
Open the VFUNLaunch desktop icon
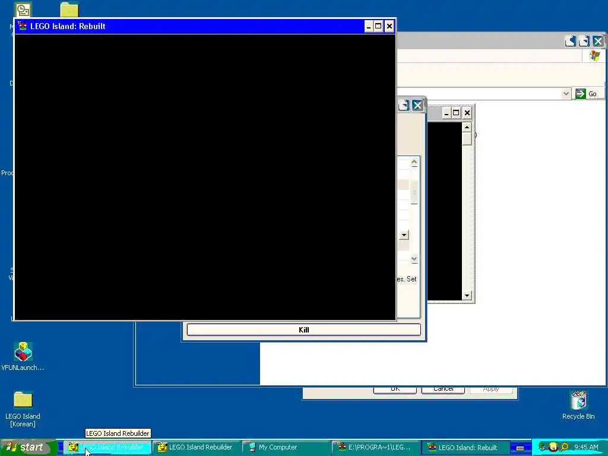(23, 351)
